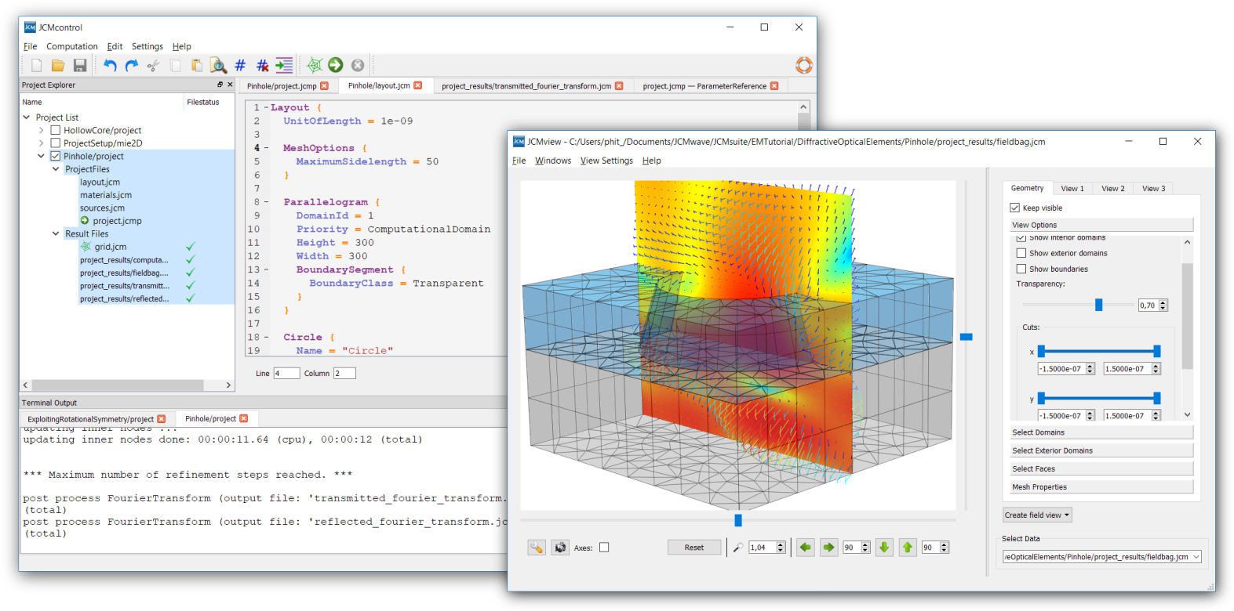Viewport: 1234px width, 611px height.
Task: Open the Windows menu in JCMview
Action: (553, 161)
